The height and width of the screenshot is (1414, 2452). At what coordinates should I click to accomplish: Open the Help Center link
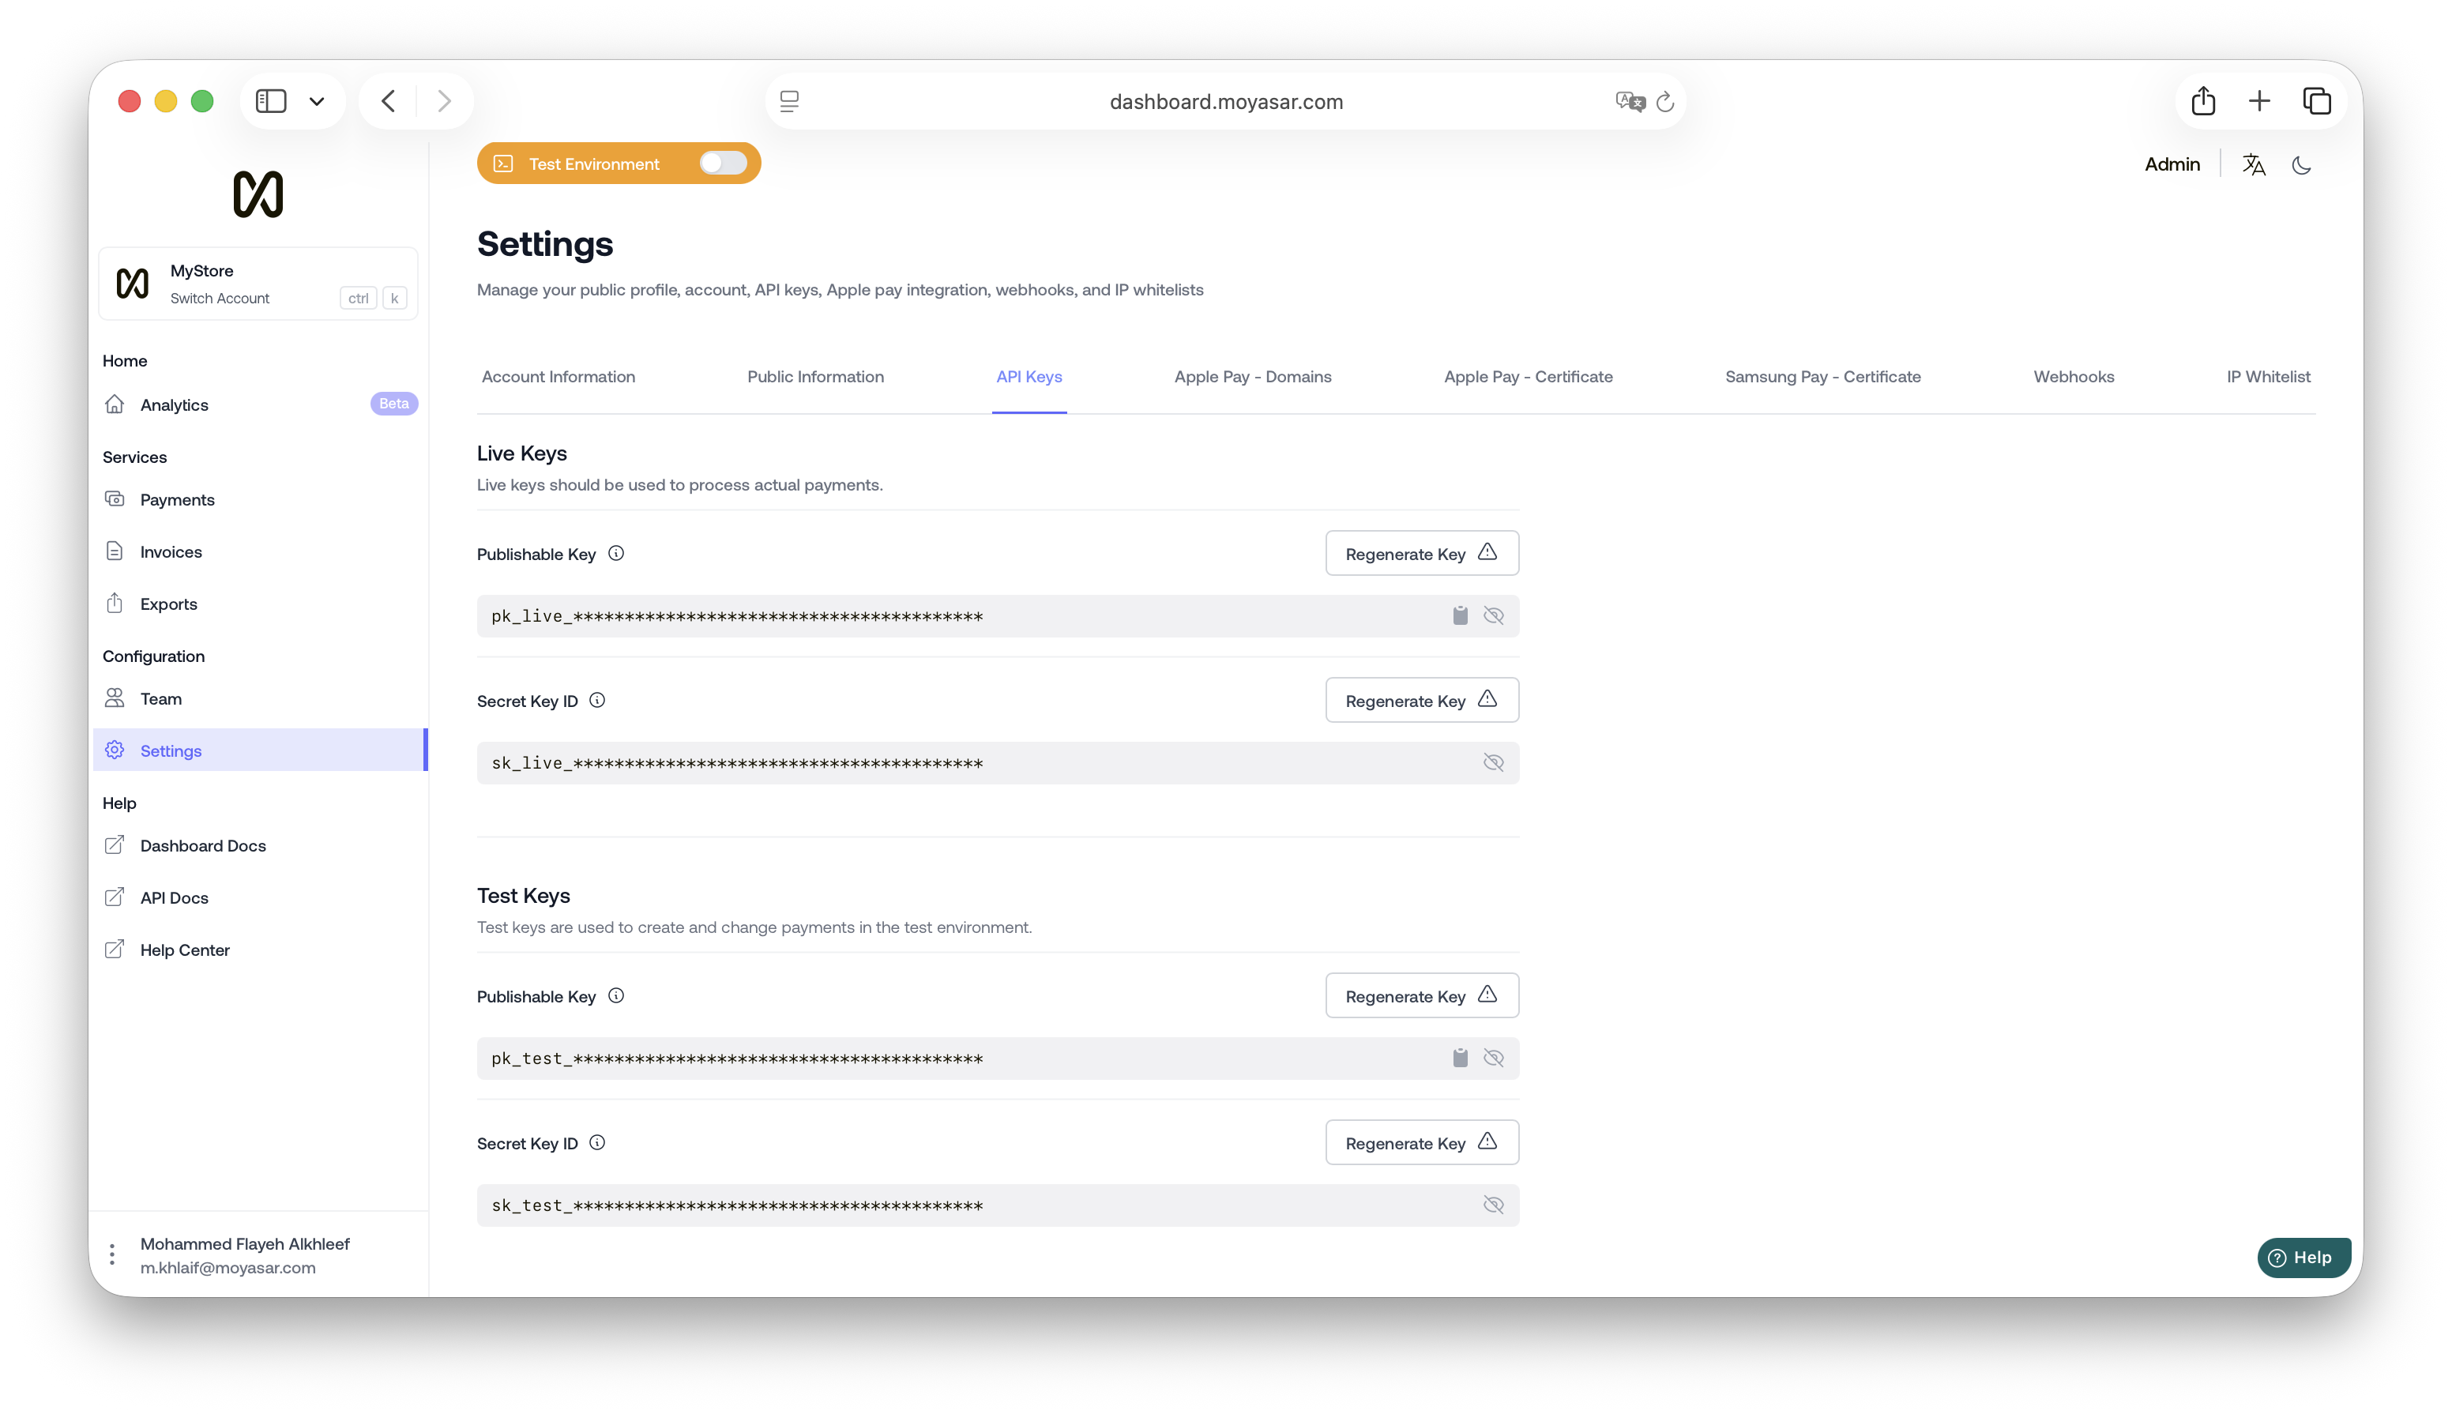pos(185,949)
